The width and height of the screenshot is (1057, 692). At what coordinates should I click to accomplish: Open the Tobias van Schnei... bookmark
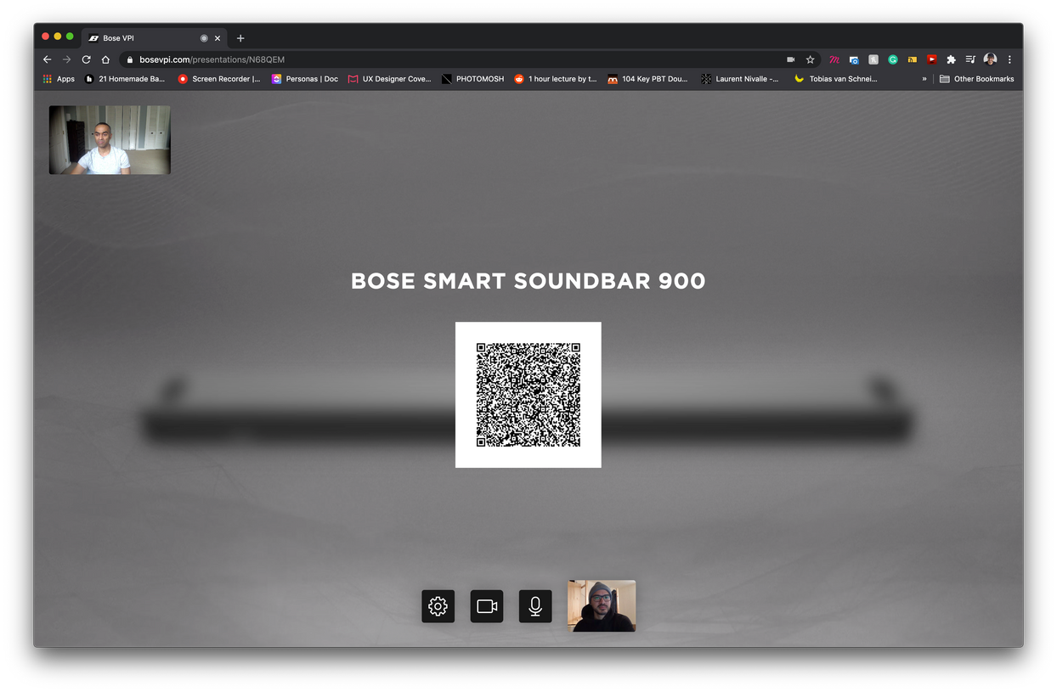tap(835, 79)
